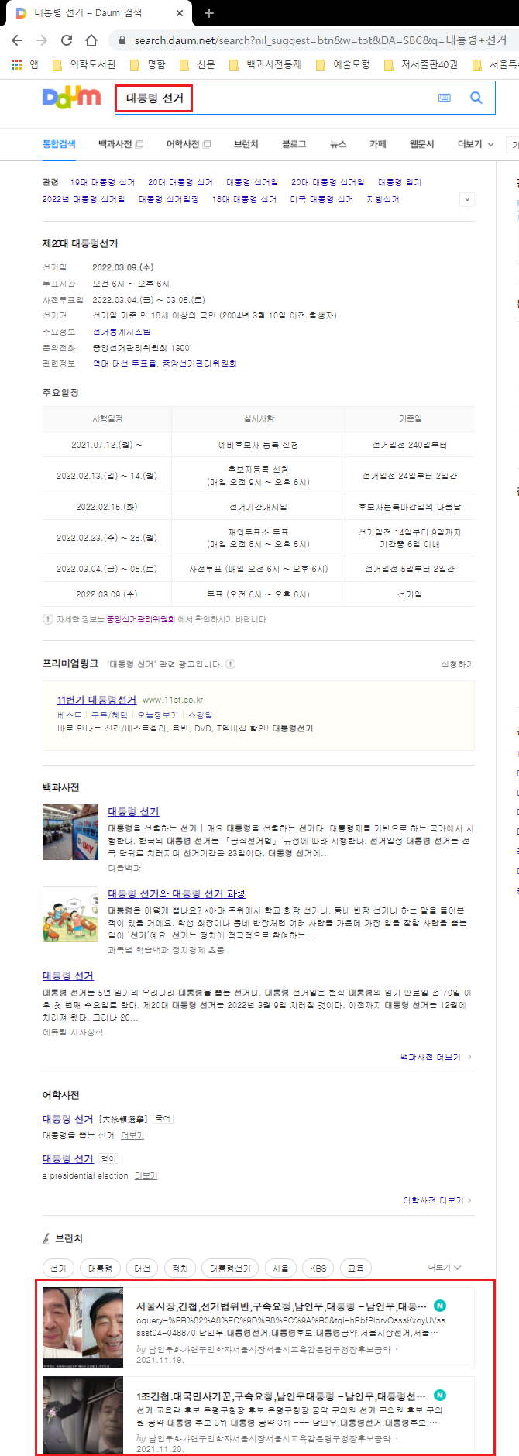Click the 정치 tag chip in 브런치
The image size is (519, 1456).
click(x=180, y=1268)
